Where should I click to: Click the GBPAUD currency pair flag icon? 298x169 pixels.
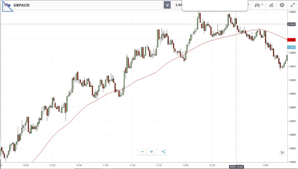coord(7,5)
